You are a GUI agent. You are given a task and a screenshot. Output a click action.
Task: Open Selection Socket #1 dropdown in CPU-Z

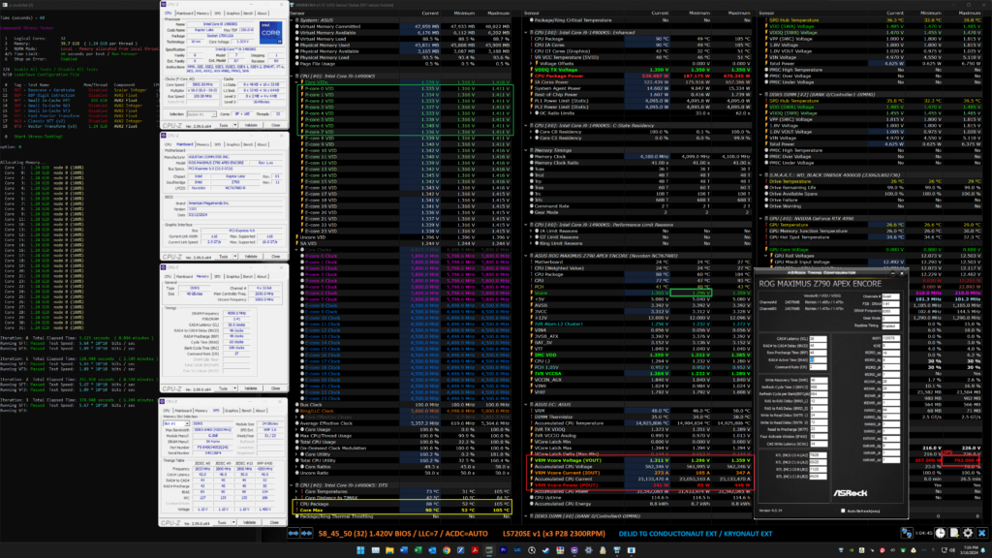point(201,114)
